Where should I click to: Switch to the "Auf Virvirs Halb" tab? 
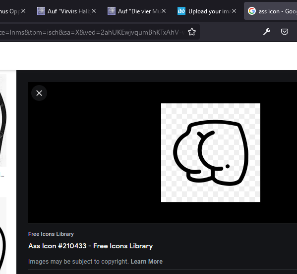point(66,11)
